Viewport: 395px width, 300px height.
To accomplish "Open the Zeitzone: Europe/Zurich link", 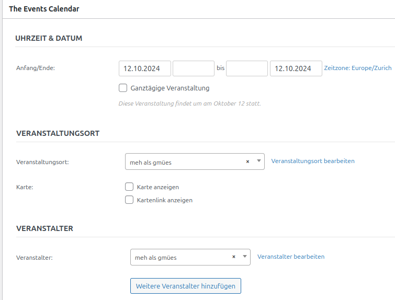I will pyautogui.click(x=357, y=68).
